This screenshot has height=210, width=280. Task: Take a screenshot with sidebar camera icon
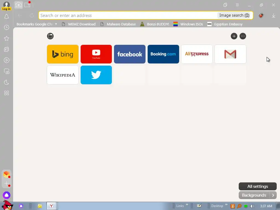pyautogui.click(x=7, y=71)
